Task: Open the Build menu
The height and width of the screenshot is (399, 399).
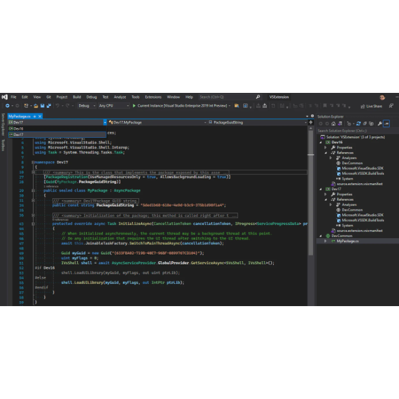Action: point(77,97)
